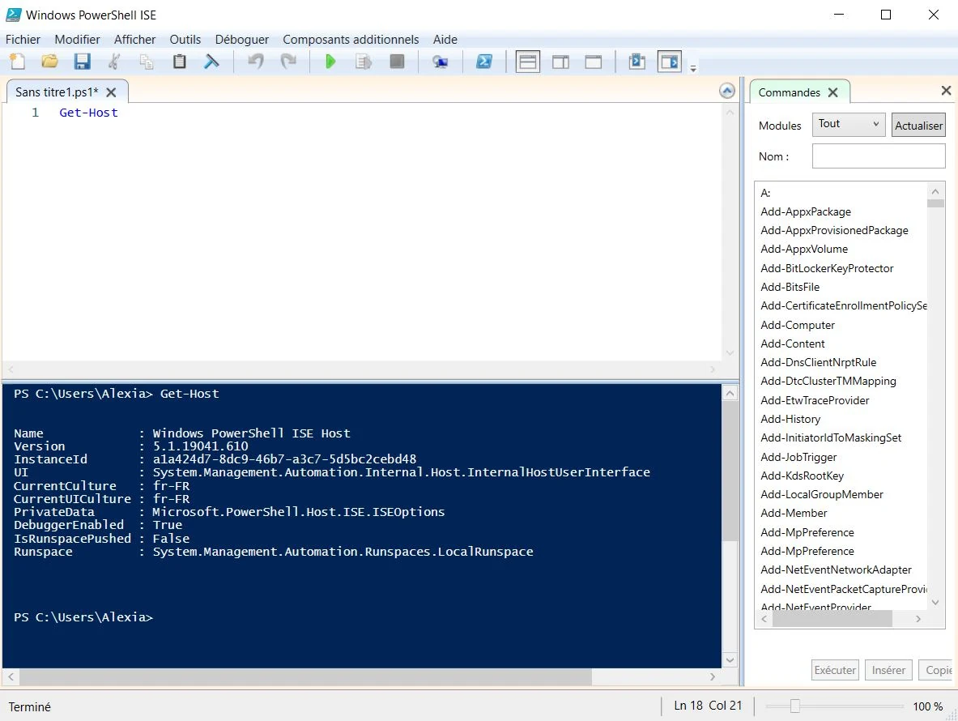Select Add-AppxProvisionedPackage command
Image resolution: width=958 pixels, height=721 pixels.
[x=834, y=230]
